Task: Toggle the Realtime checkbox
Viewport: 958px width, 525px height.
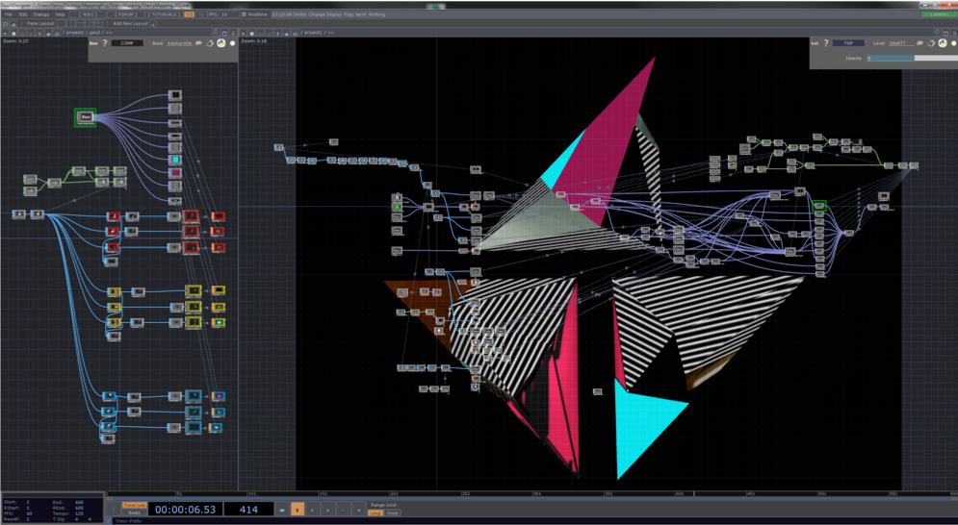Action: (245, 14)
